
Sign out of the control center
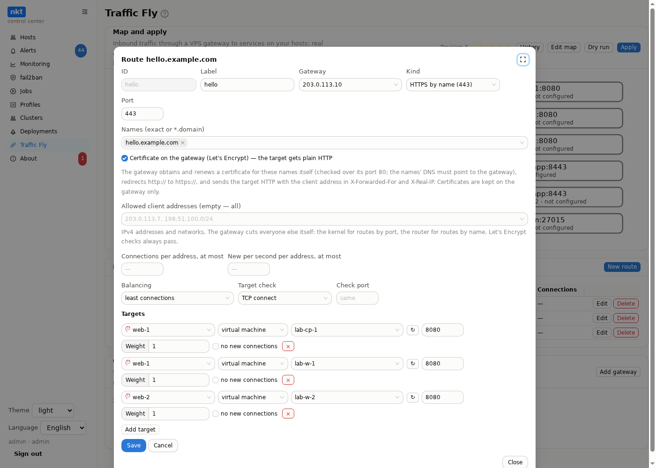pos(28,454)
